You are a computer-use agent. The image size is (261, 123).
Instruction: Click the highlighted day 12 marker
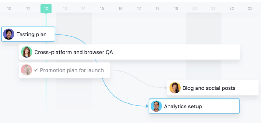[46, 8]
